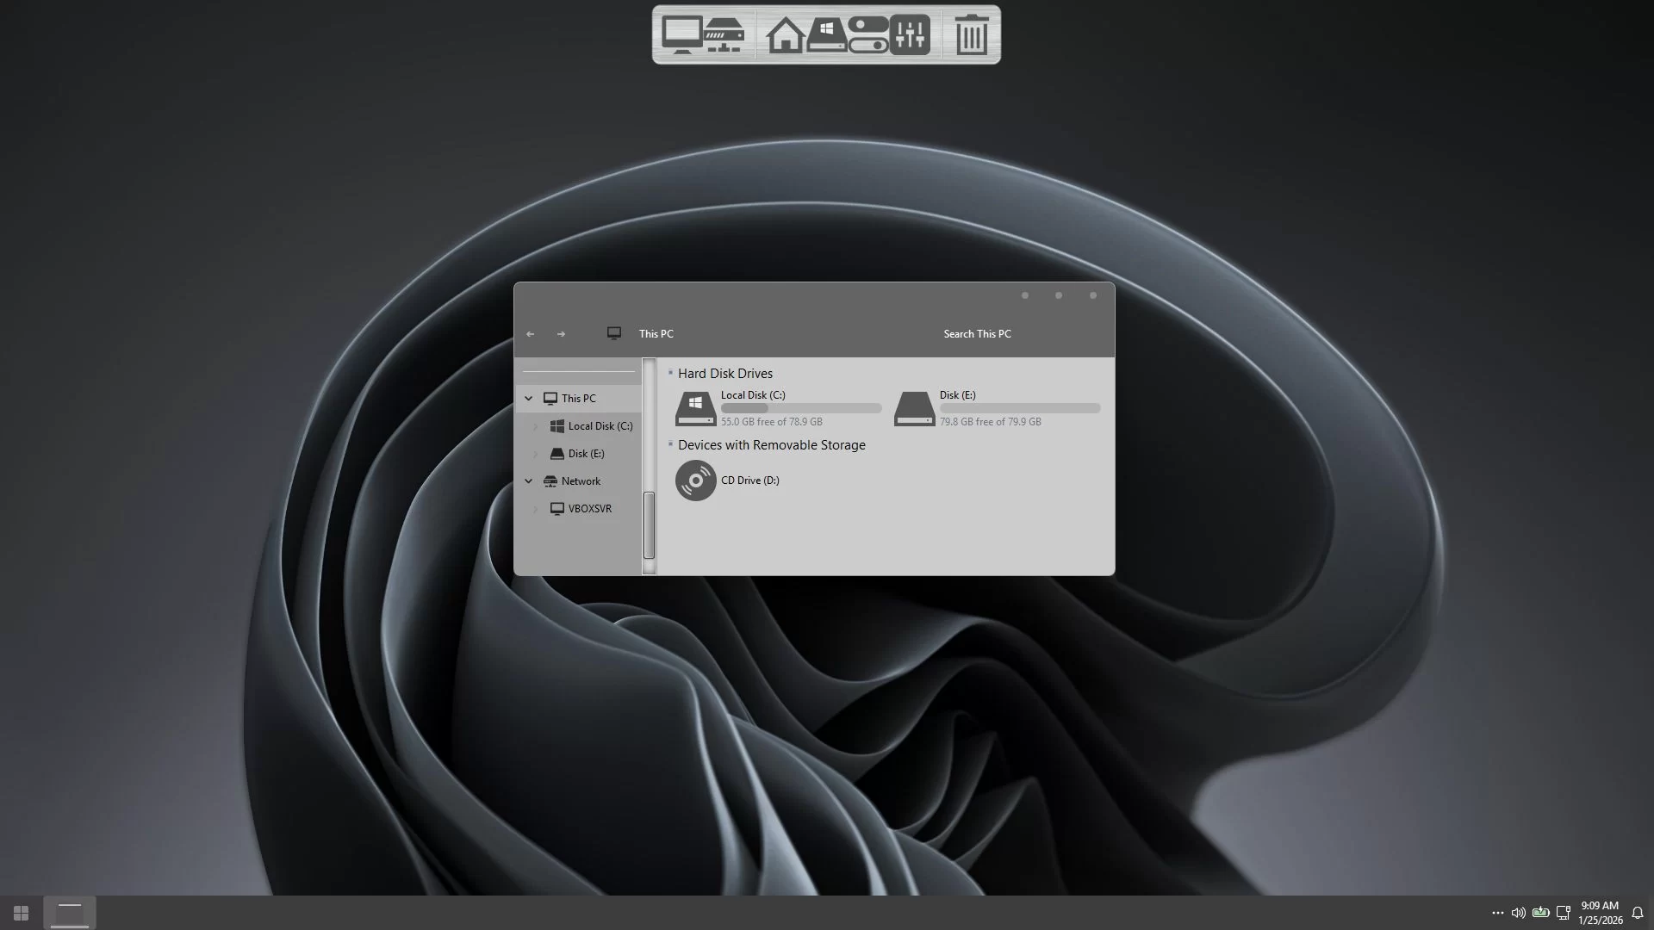The height and width of the screenshot is (930, 1654).
Task: Click the Search This PC field
Action: (x=977, y=334)
